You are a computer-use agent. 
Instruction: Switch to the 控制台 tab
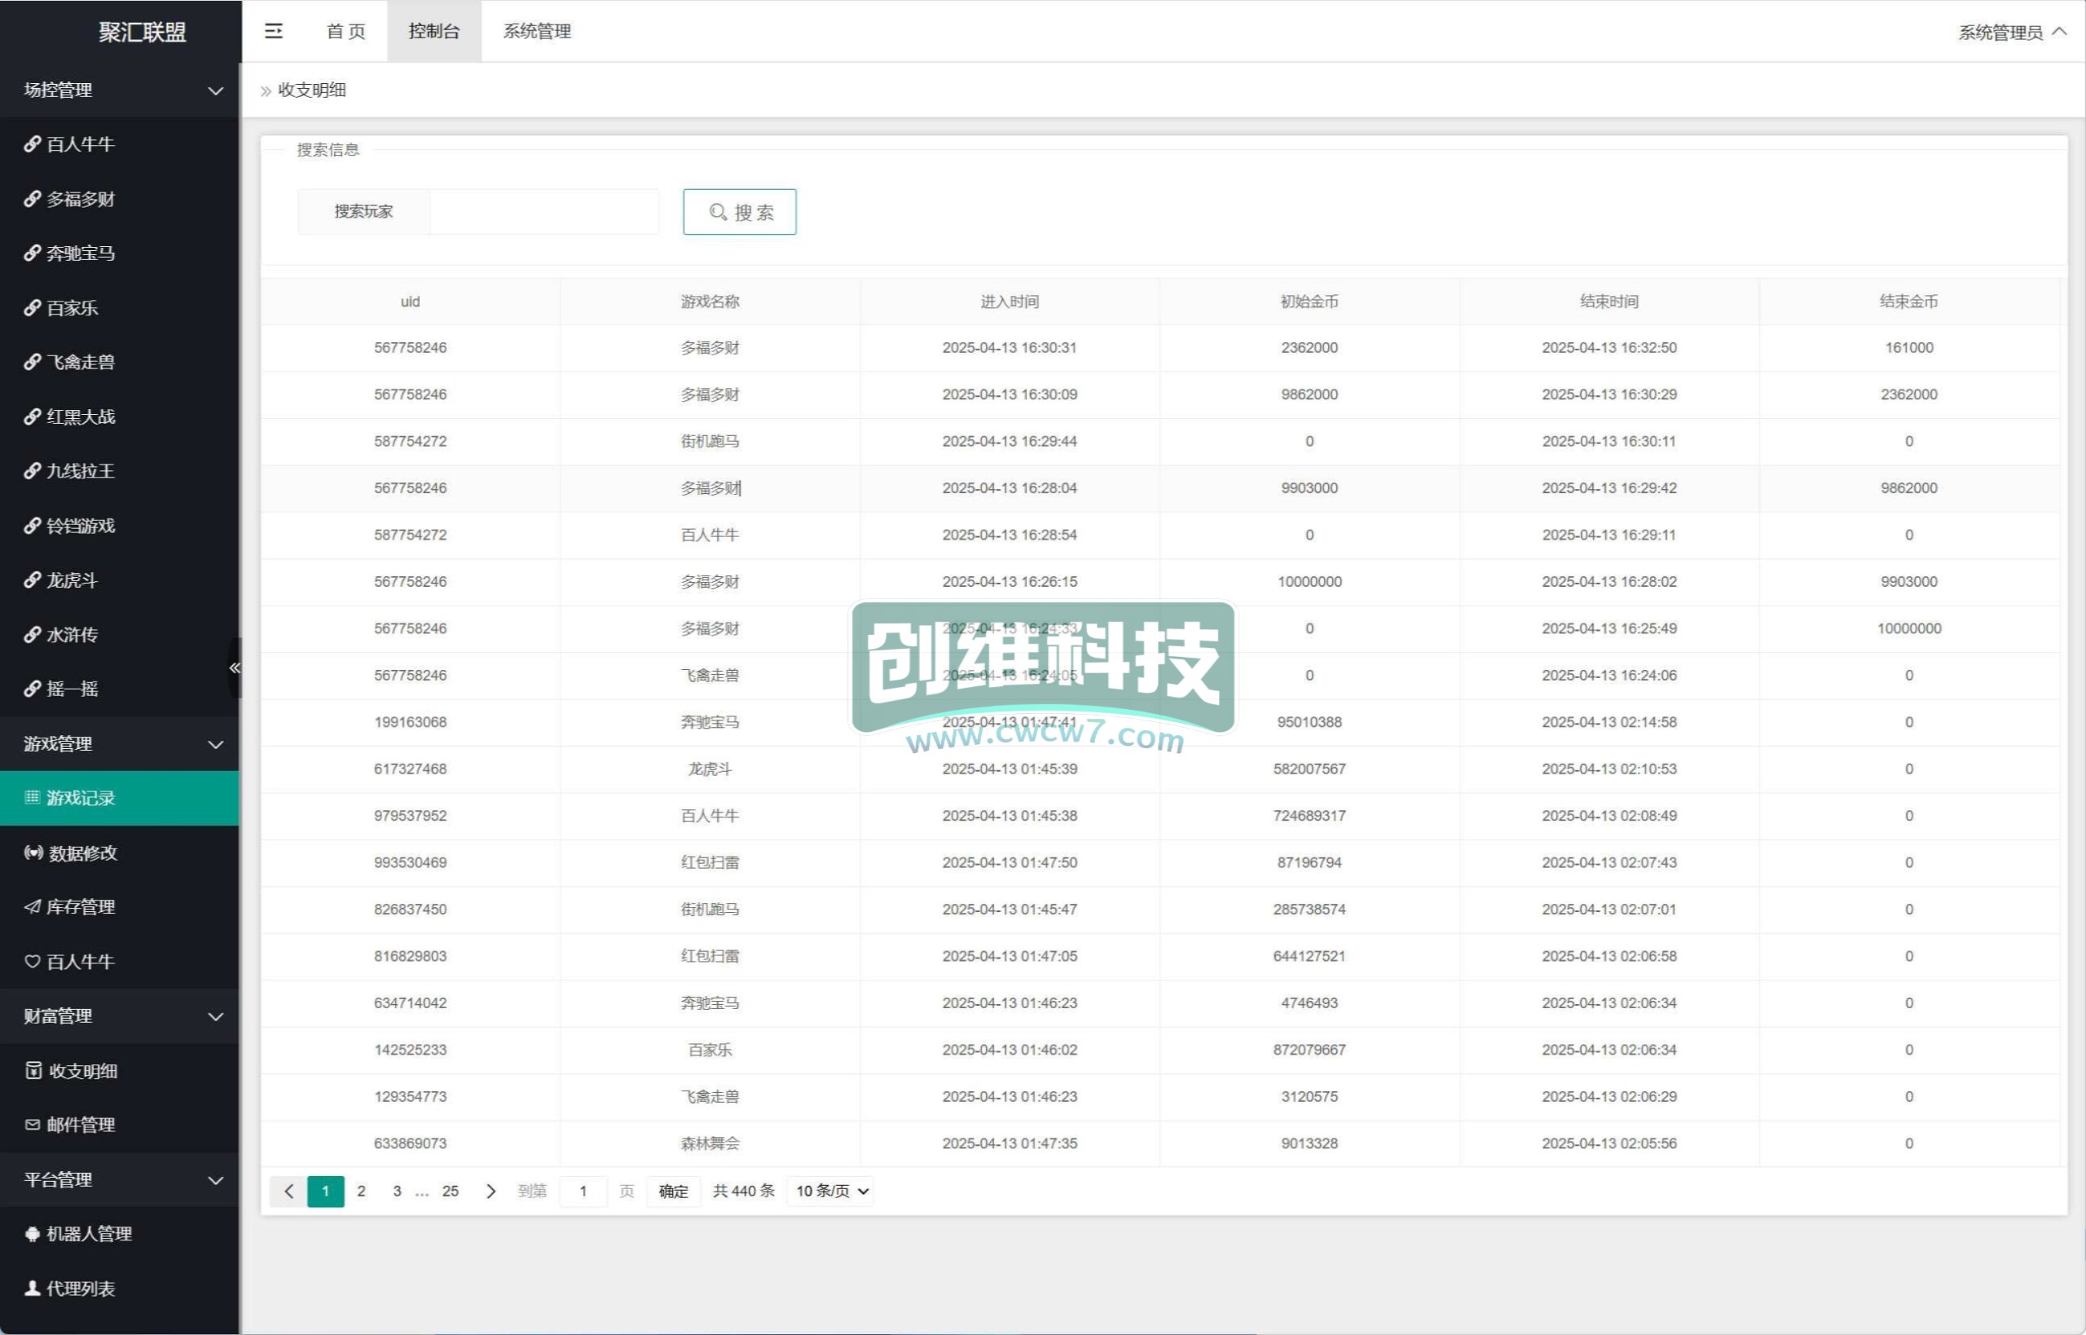434,31
